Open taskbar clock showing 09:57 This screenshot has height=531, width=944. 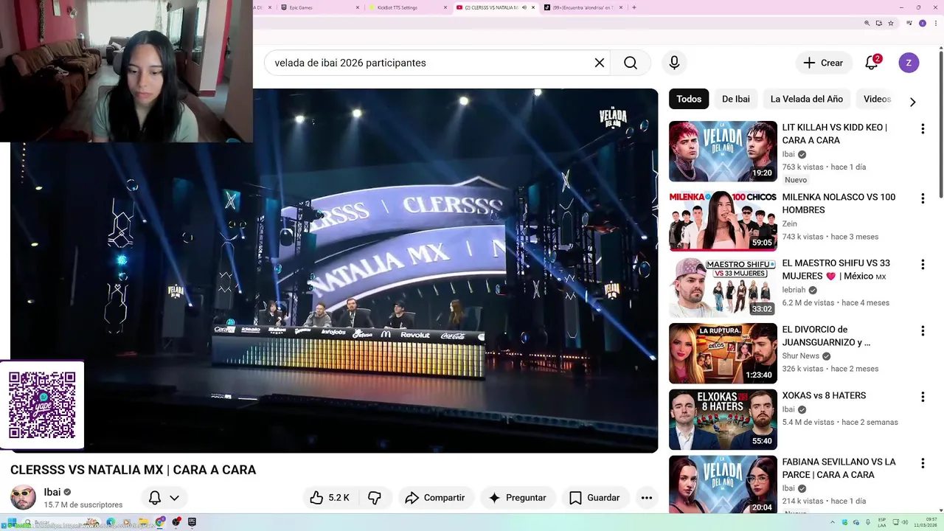926,522
